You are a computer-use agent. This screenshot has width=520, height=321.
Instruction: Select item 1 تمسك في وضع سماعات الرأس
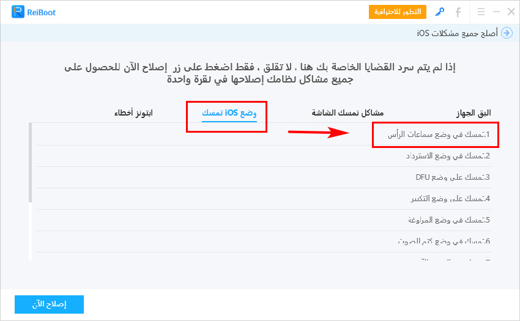click(x=264, y=135)
